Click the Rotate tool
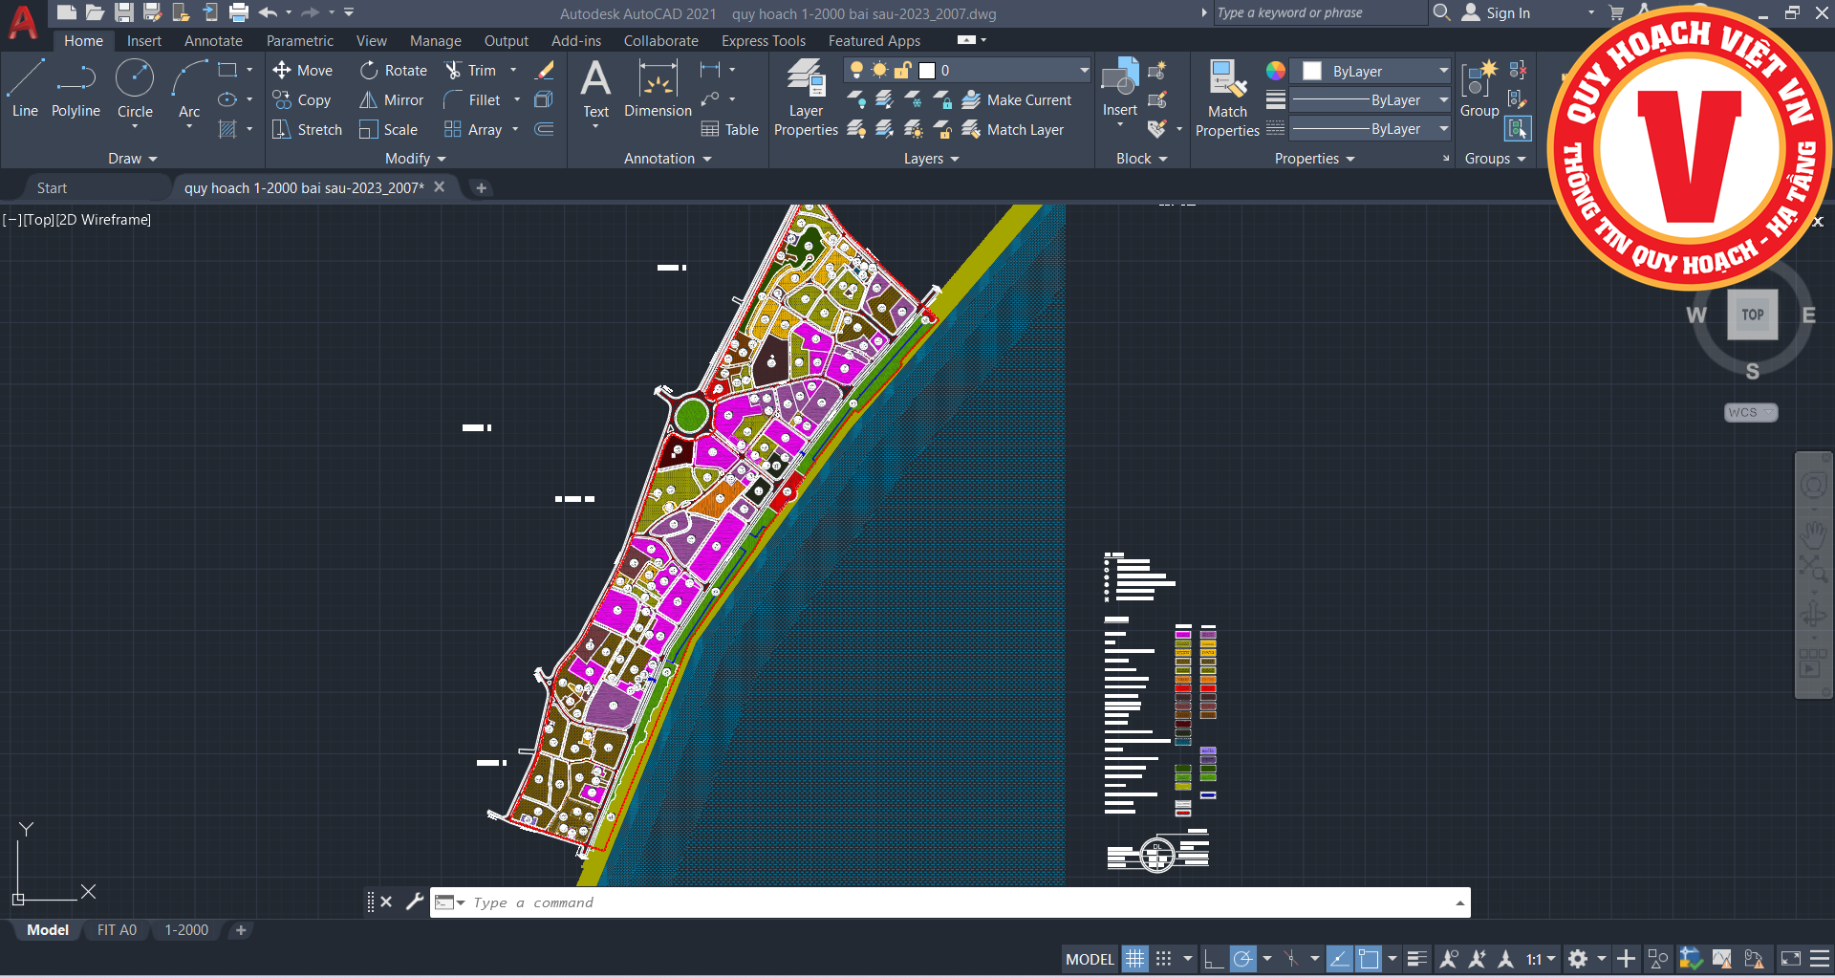Image resolution: width=1835 pixels, height=978 pixels. [394, 71]
